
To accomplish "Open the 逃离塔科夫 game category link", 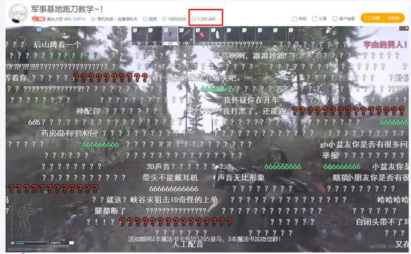I will (127, 19).
